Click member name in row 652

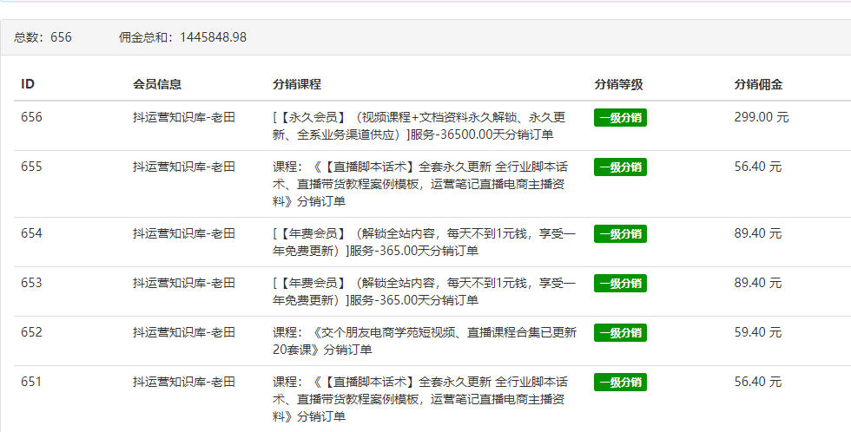pos(184,331)
